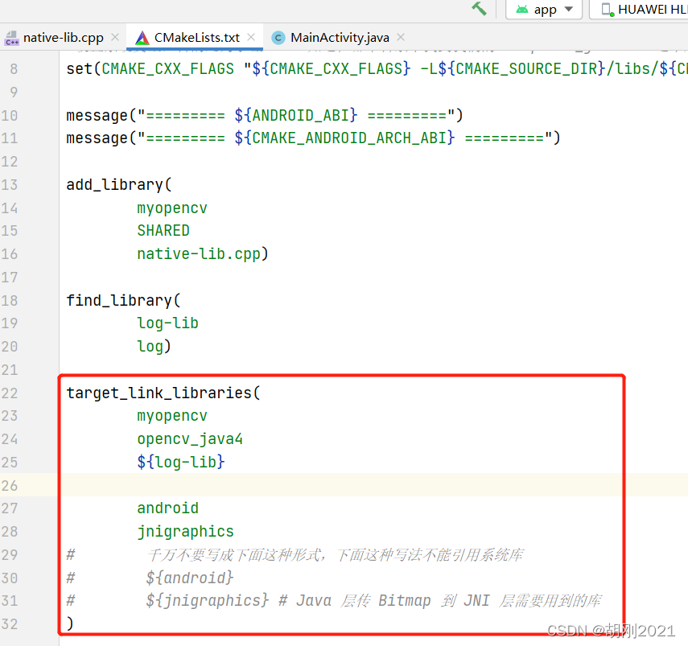Click opencv_java4 text

[x=190, y=439]
